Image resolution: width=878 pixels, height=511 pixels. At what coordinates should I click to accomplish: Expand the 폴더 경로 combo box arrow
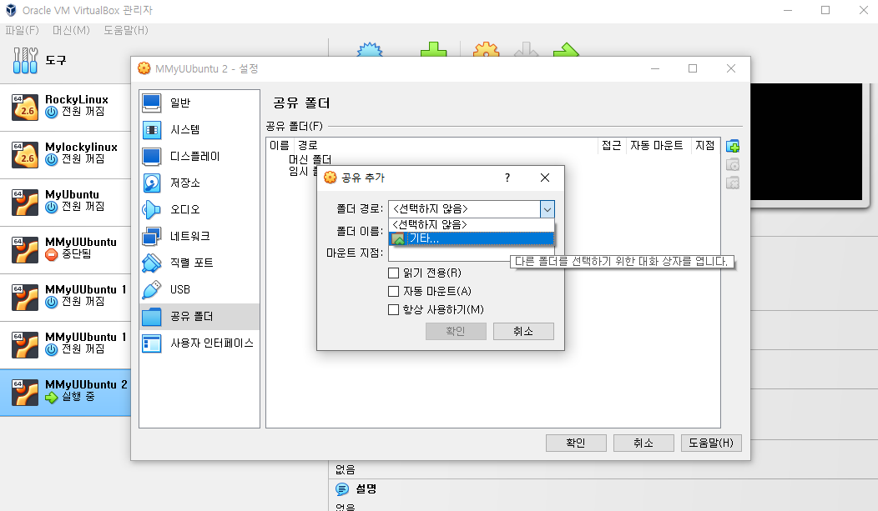[x=547, y=209]
